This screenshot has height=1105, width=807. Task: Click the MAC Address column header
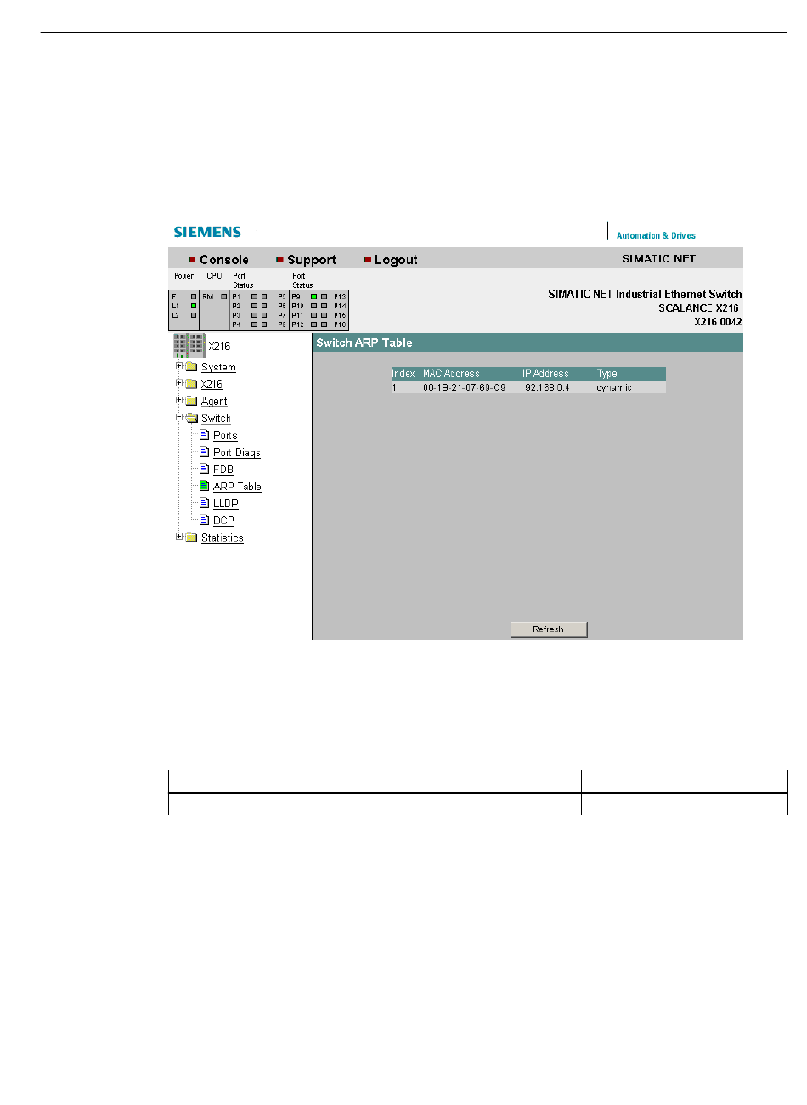(x=451, y=374)
